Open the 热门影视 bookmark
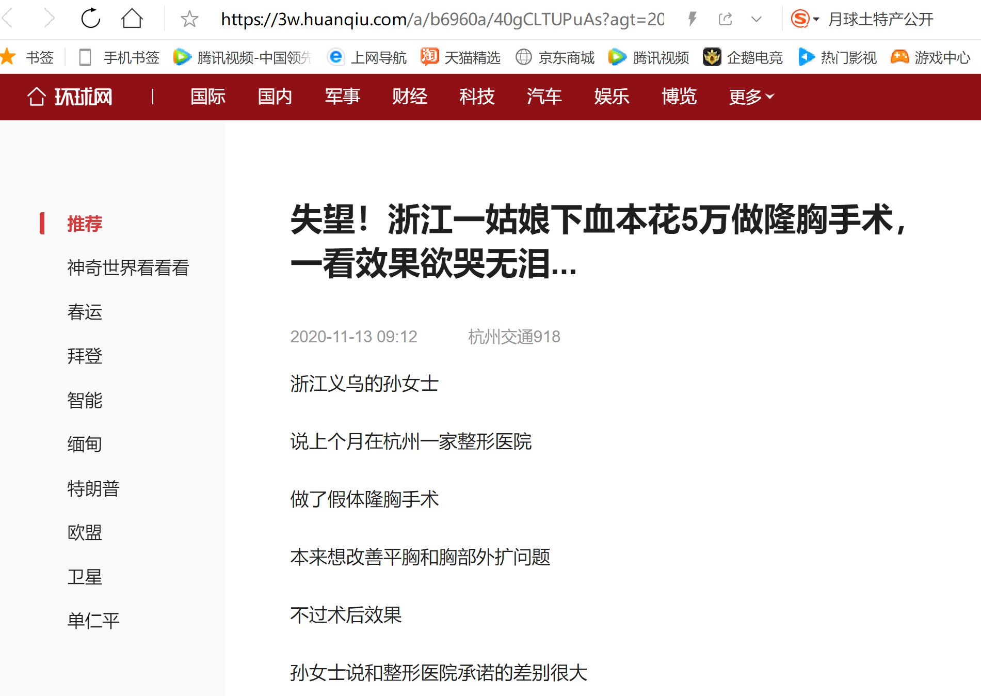This screenshot has width=981, height=696. [837, 57]
